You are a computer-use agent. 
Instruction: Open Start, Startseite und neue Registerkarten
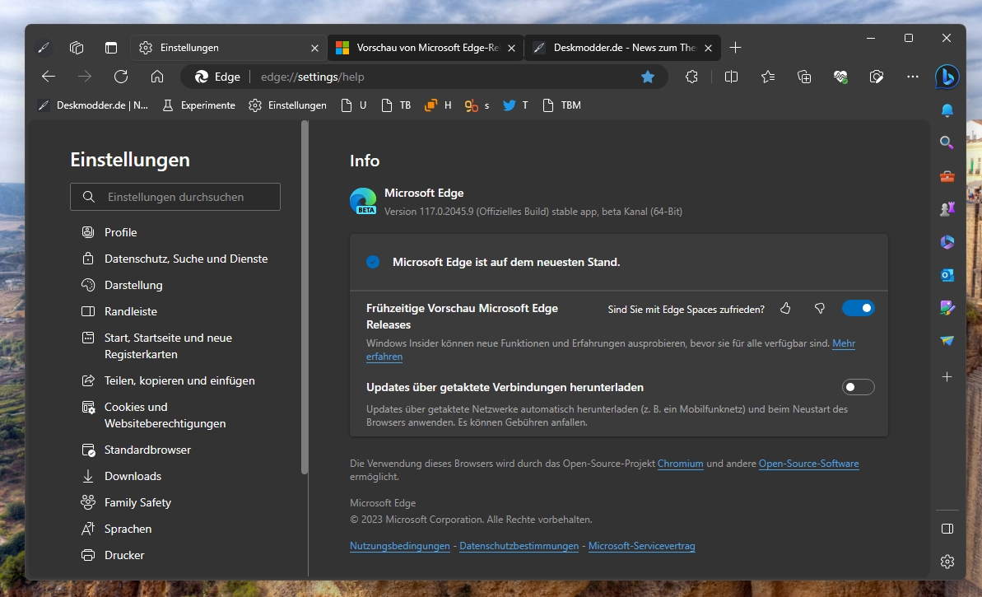[157, 346]
